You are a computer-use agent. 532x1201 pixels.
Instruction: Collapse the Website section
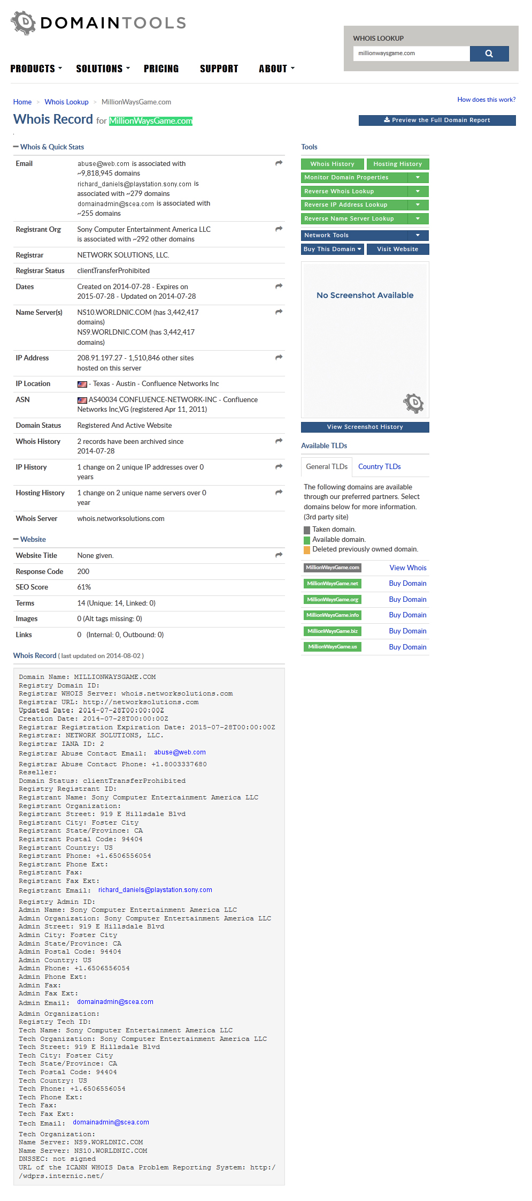[16, 539]
